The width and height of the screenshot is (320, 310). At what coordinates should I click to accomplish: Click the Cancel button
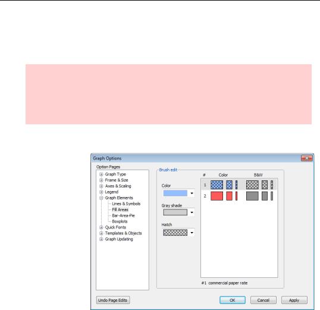coord(263,300)
